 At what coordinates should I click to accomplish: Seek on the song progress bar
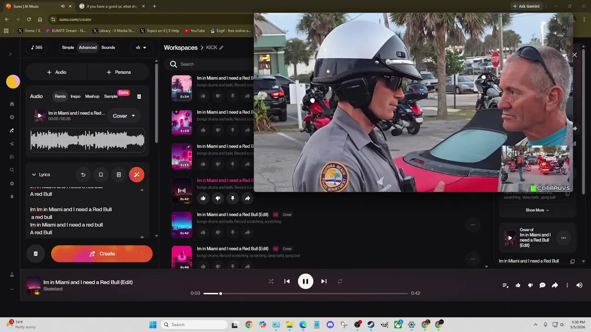[x=305, y=293]
